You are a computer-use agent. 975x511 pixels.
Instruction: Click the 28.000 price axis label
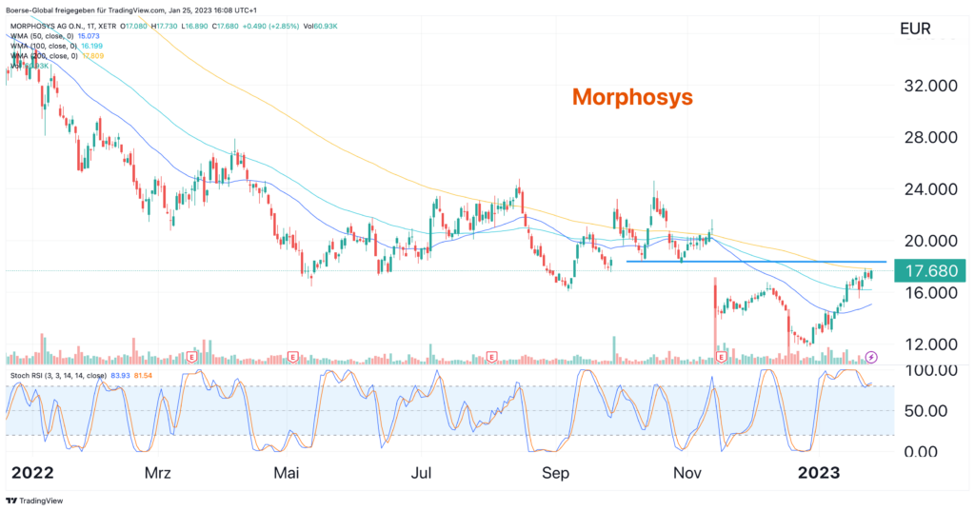pyautogui.click(x=930, y=137)
